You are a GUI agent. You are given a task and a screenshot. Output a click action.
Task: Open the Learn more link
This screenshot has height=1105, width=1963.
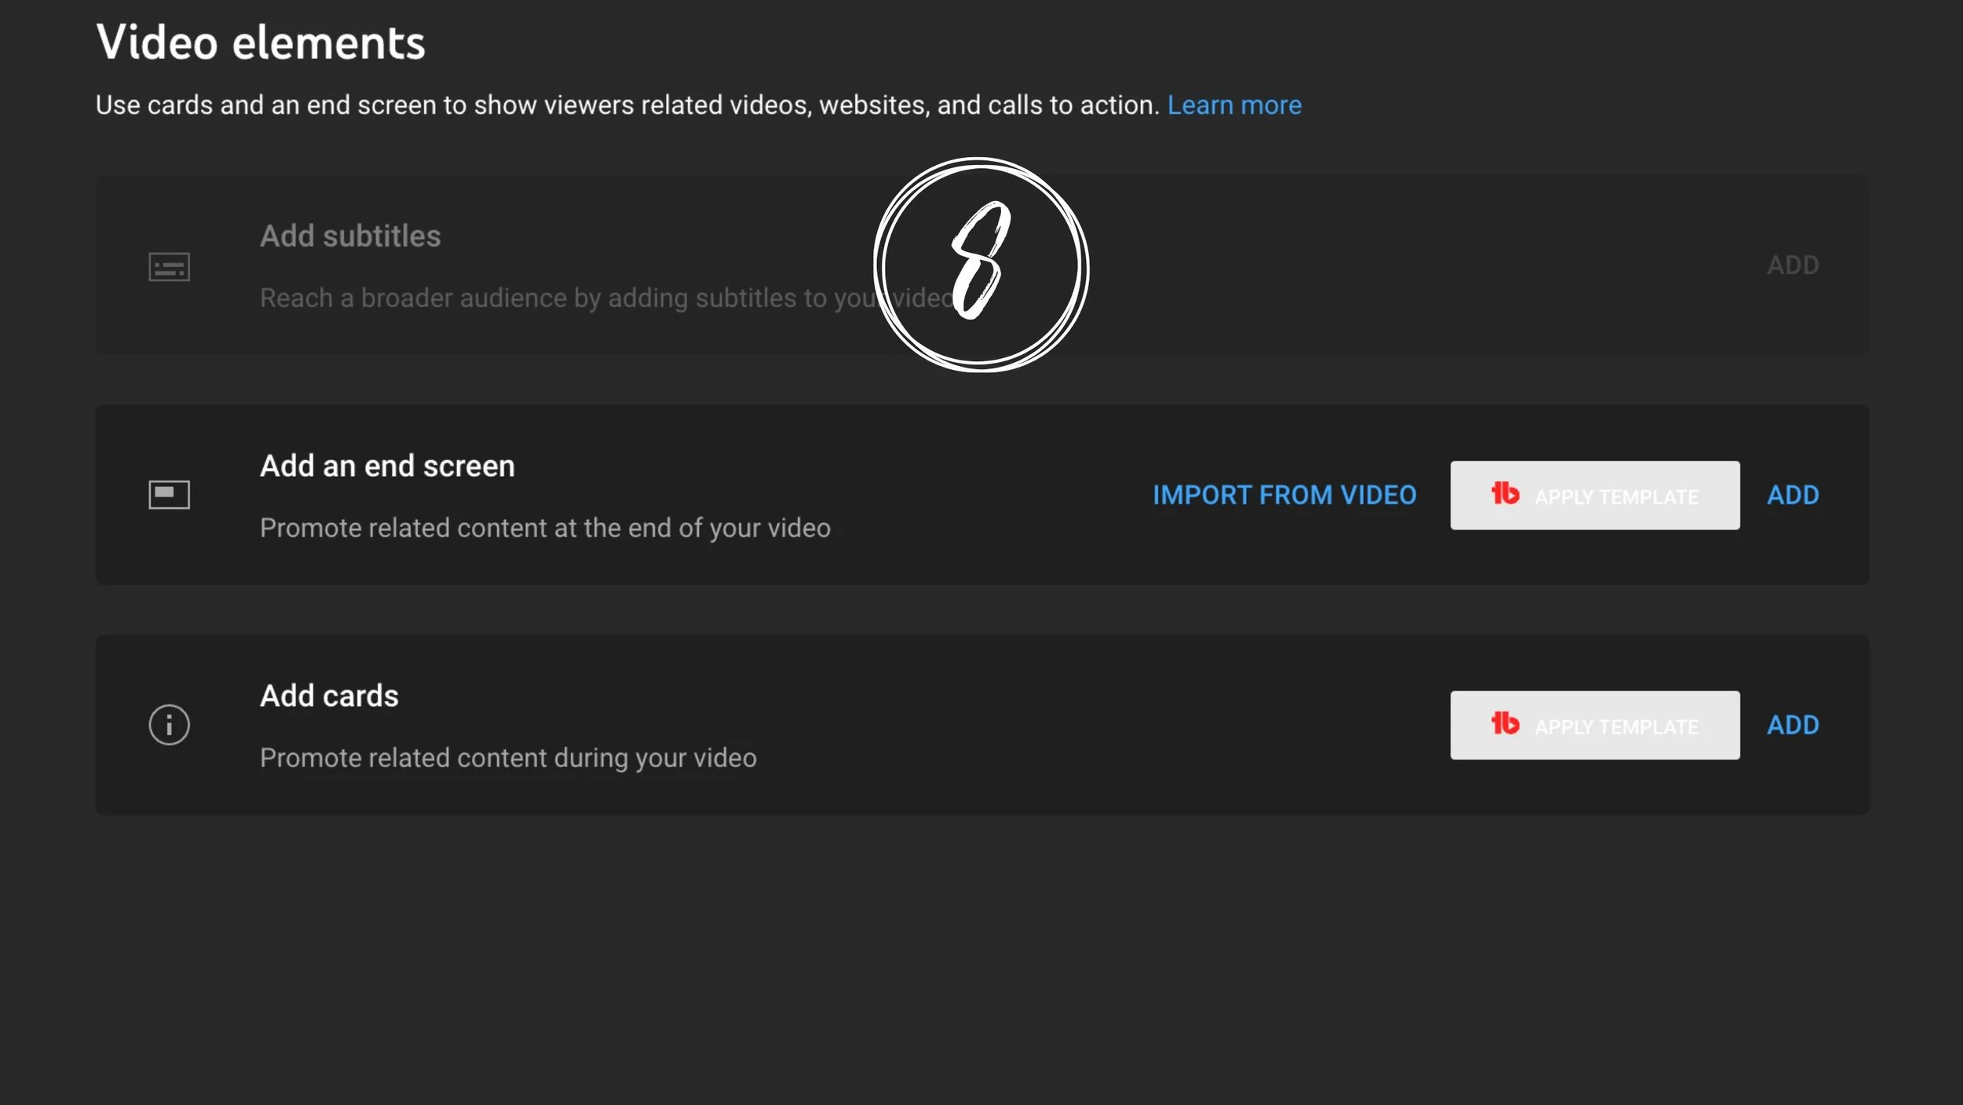tap(1234, 105)
